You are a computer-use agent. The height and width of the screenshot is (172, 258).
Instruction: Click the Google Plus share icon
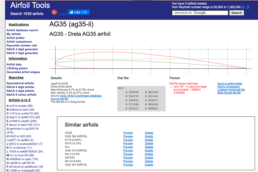(54, 12)
